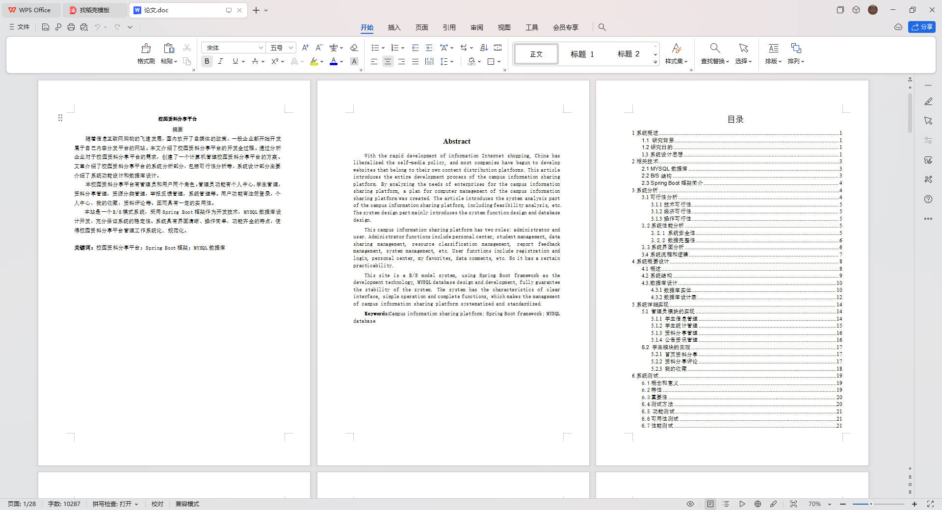Click the fit page icon near zoom
This screenshot has width=942, height=510.
(x=793, y=504)
